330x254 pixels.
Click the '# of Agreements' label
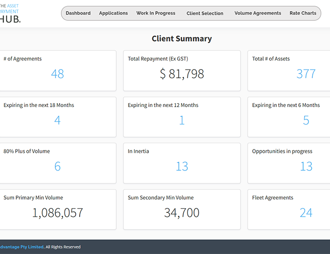click(22, 59)
